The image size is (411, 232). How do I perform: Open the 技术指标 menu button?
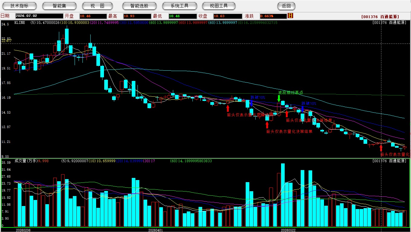(x=19, y=6)
